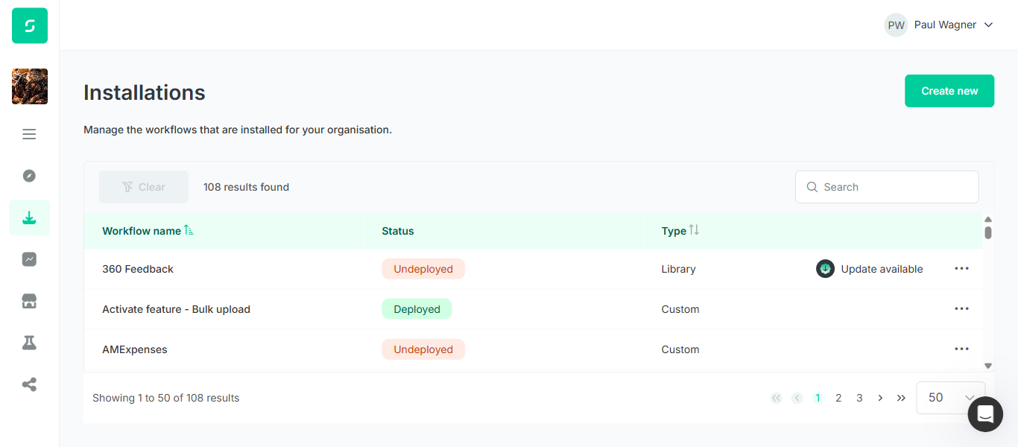This screenshot has height=447, width=1018.
Task: Click the Installations page heading
Action: click(x=145, y=92)
